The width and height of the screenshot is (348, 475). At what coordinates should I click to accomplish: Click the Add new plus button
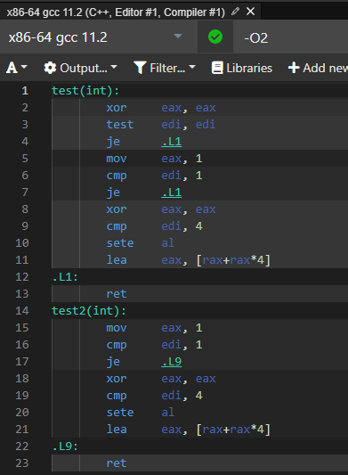click(318, 68)
